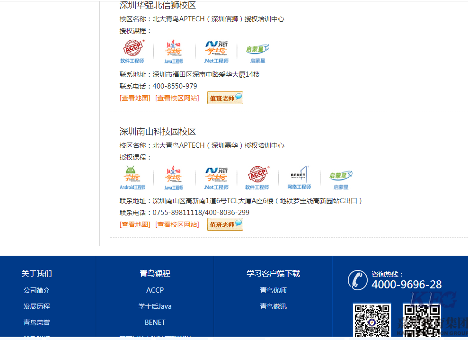Open 查看地图 link for 南山科技园 campus

point(135,224)
